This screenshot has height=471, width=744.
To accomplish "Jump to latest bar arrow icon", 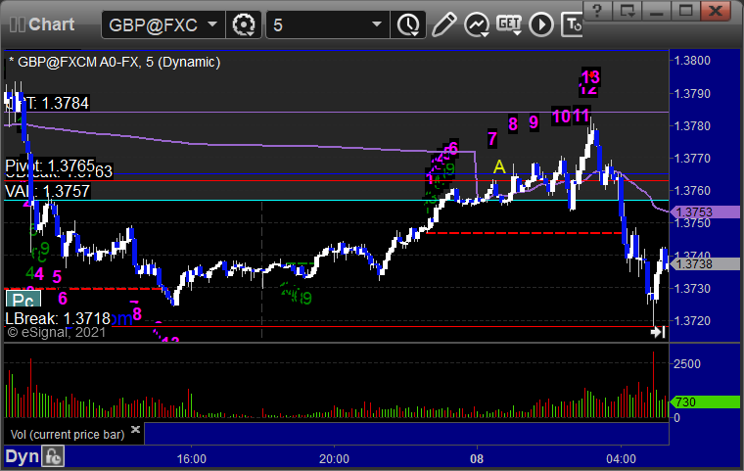I will [x=658, y=332].
